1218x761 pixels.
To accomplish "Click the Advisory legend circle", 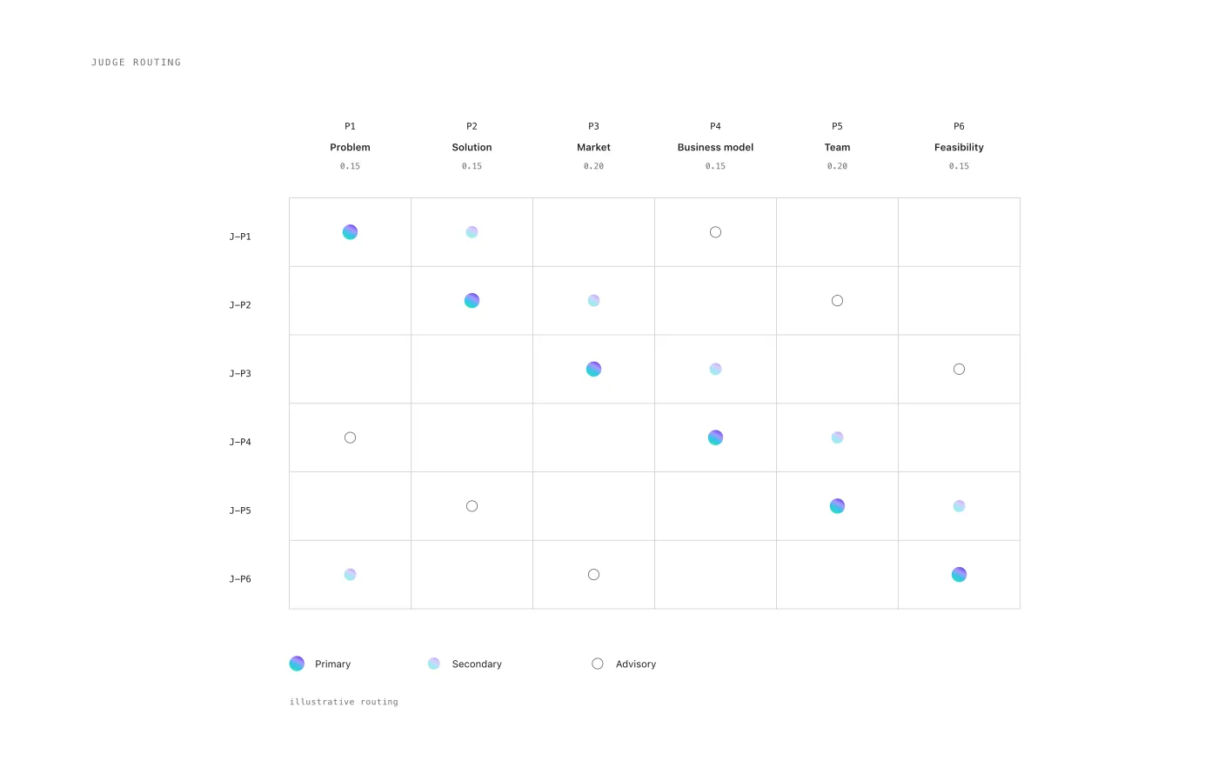I will coord(598,664).
